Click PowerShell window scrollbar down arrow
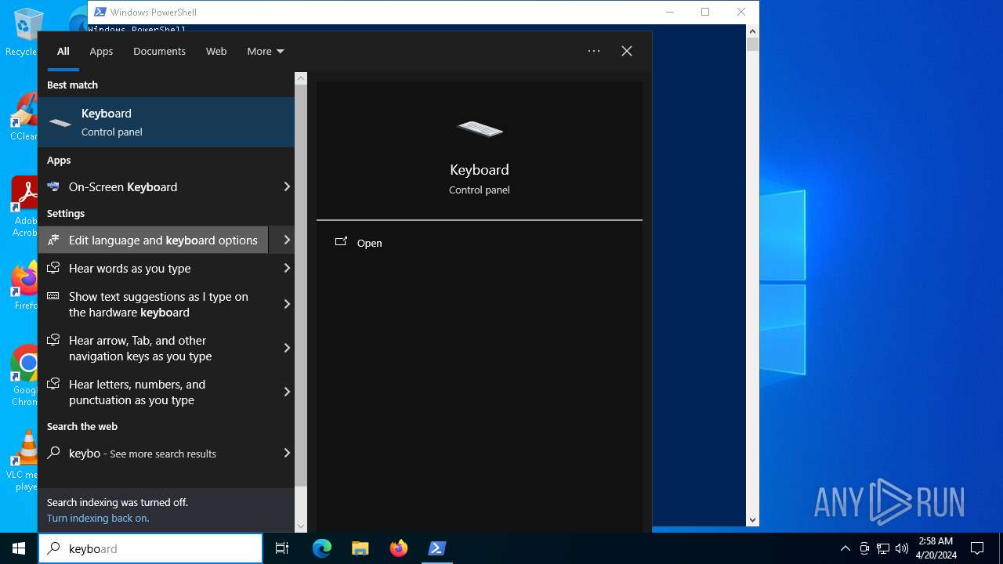The height and width of the screenshot is (564, 1003). coord(752,519)
